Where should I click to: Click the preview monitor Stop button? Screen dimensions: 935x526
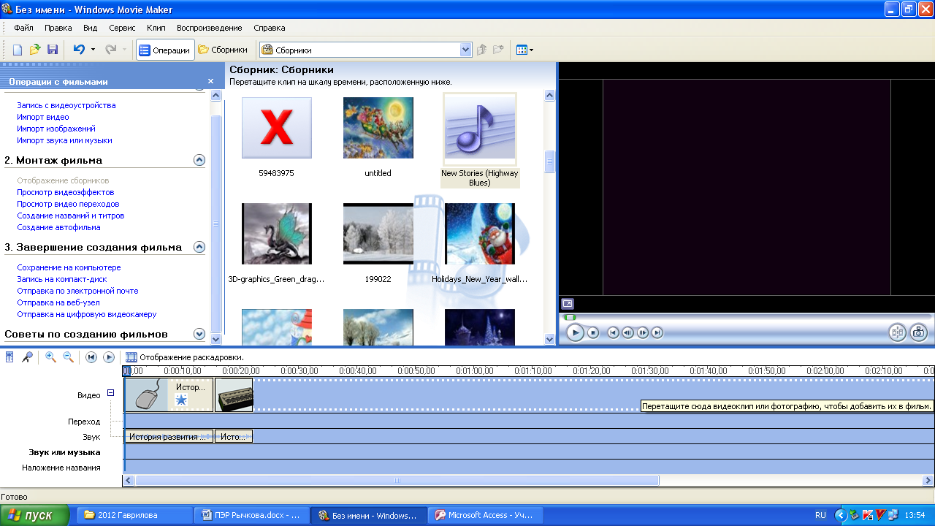593,332
